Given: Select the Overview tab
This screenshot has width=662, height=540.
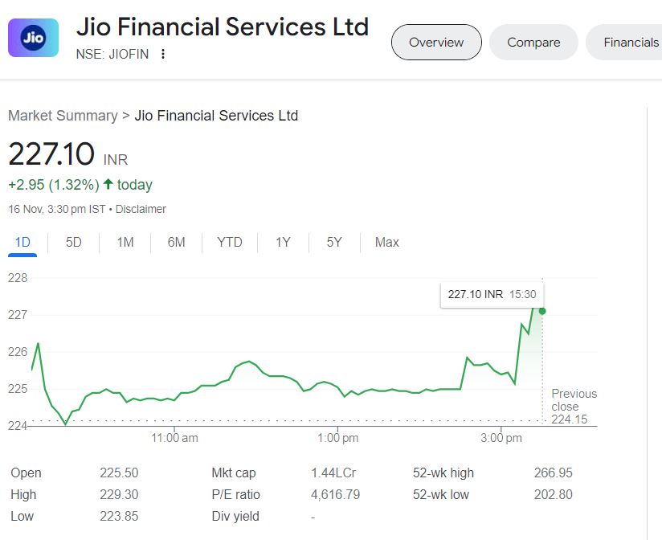Looking at the screenshot, I should coord(436,43).
